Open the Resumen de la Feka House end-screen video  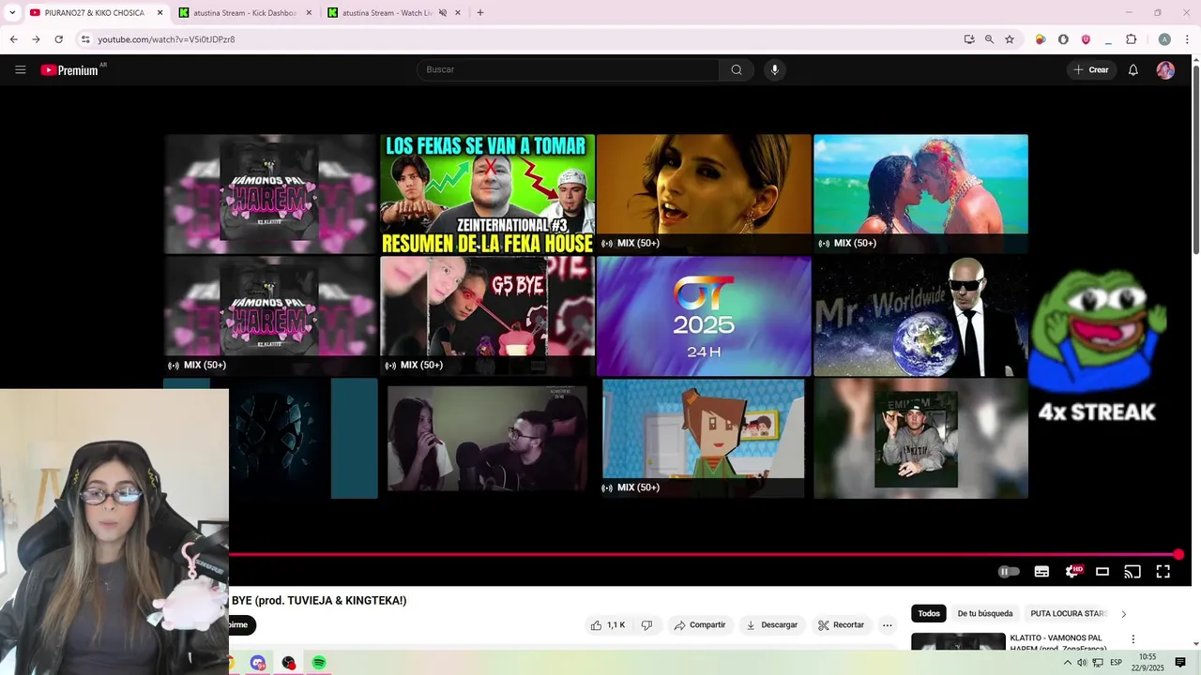(487, 194)
